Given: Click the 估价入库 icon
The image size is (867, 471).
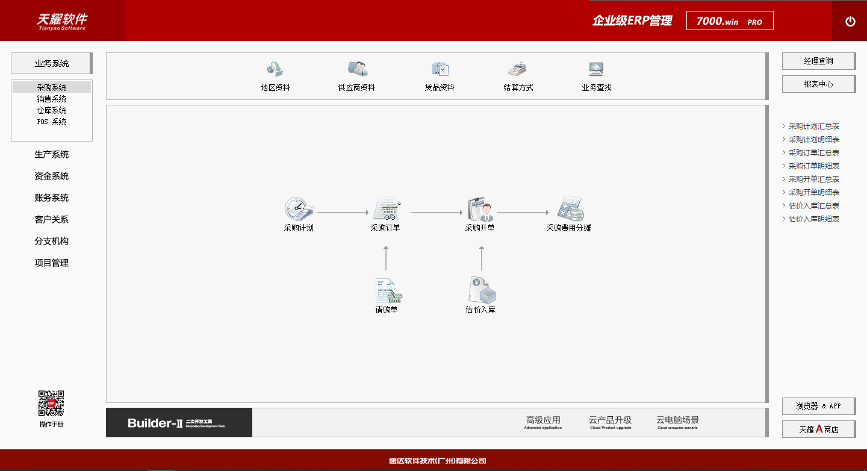Looking at the screenshot, I should coord(482,295).
